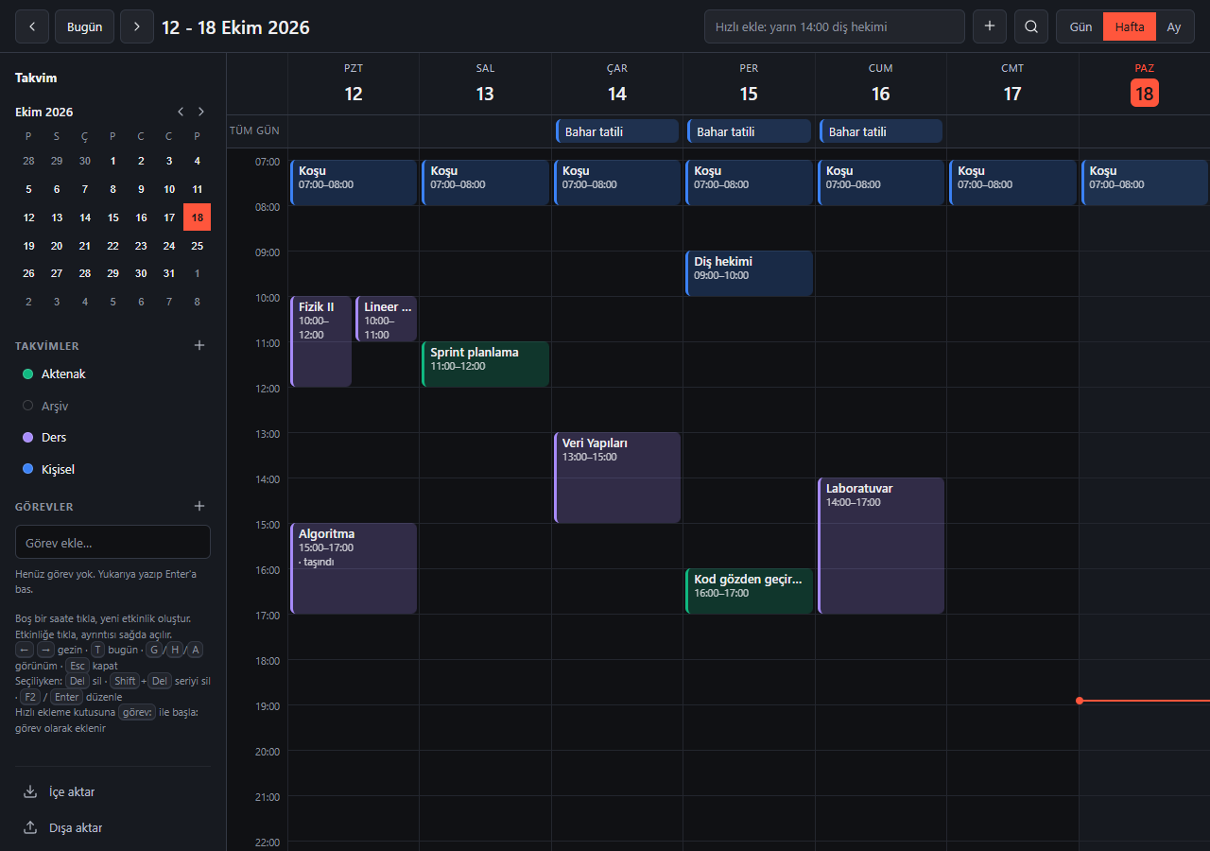Screen dimensions: 1210x851
Task: Open the Diş hekimi event
Action: click(x=750, y=273)
